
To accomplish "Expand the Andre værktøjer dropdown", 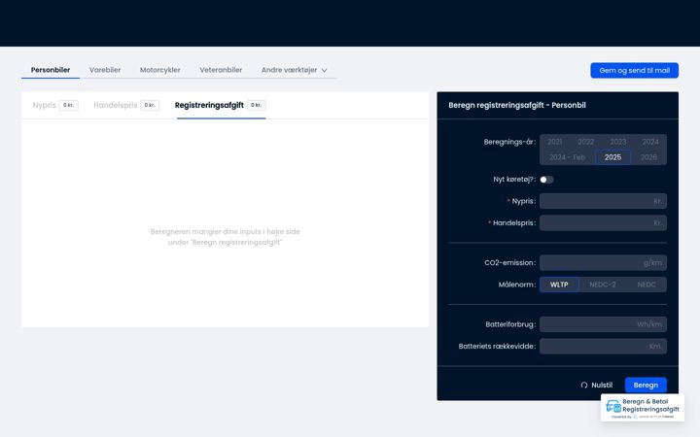I will click(x=295, y=70).
